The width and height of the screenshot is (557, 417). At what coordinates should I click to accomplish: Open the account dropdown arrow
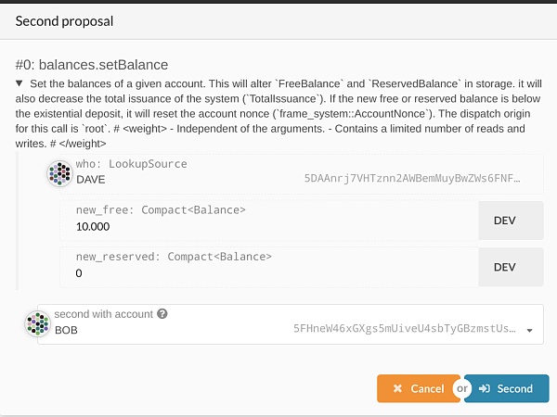point(530,330)
